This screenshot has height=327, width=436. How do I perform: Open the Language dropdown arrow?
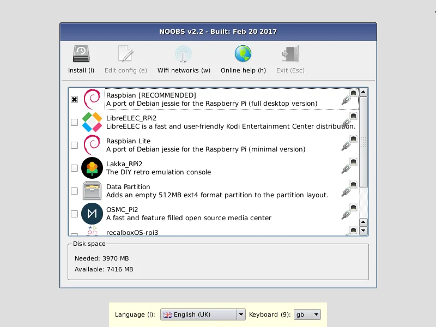coord(241,314)
